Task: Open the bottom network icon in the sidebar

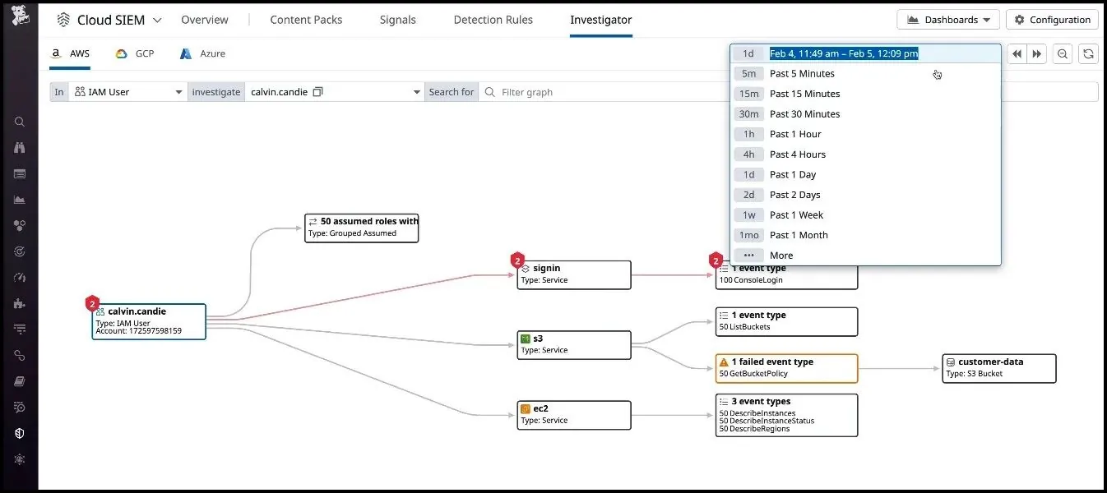Action: [20, 459]
